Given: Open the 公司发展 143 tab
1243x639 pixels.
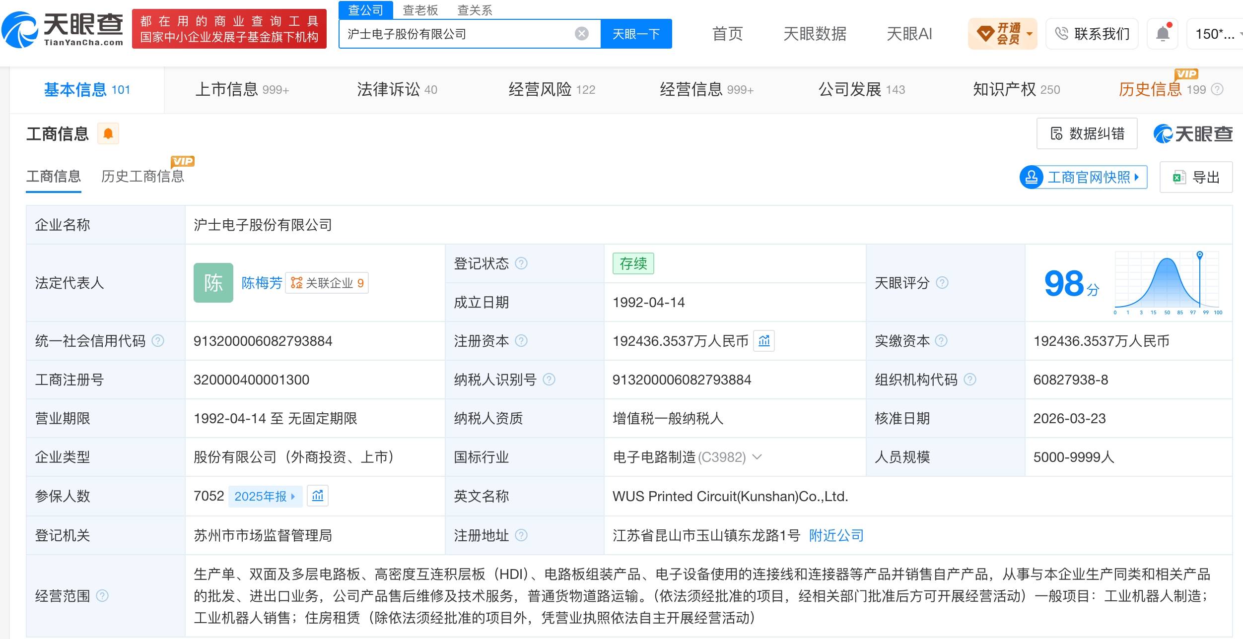Looking at the screenshot, I should coord(862,90).
